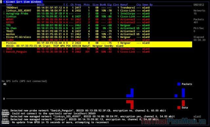Click the Pkts column header

(x=87, y=5)
